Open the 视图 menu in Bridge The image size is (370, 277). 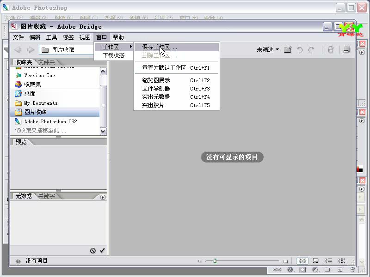point(85,37)
